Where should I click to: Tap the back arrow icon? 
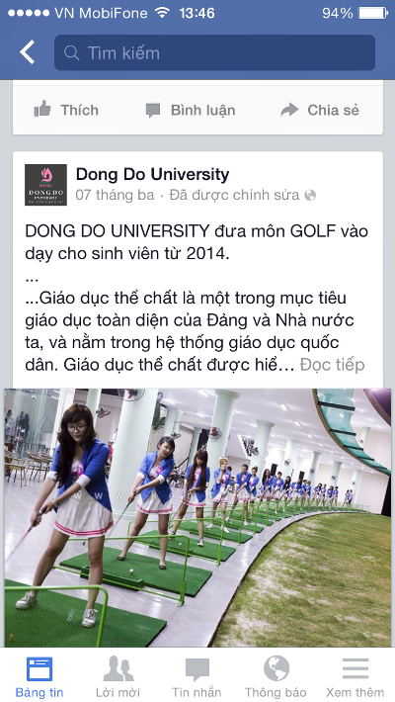coord(28,52)
